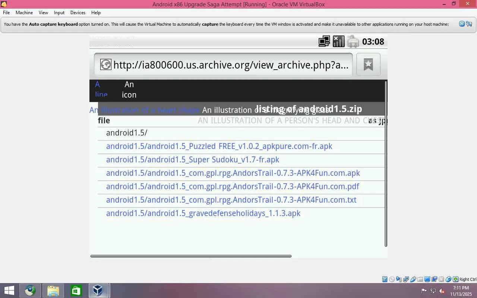This screenshot has height=298, width=477.
Task: Click the 'An illustration of a heart shape' link
Action: (145, 110)
